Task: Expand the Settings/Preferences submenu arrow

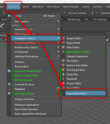Action: tap(58, 56)
